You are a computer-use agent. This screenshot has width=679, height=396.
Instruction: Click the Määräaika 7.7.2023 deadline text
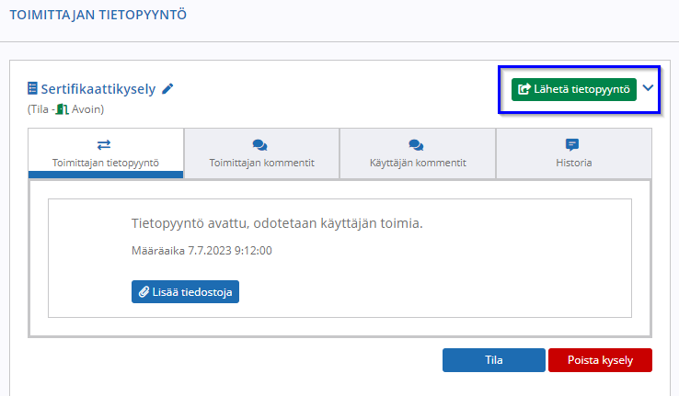point(201,250)
